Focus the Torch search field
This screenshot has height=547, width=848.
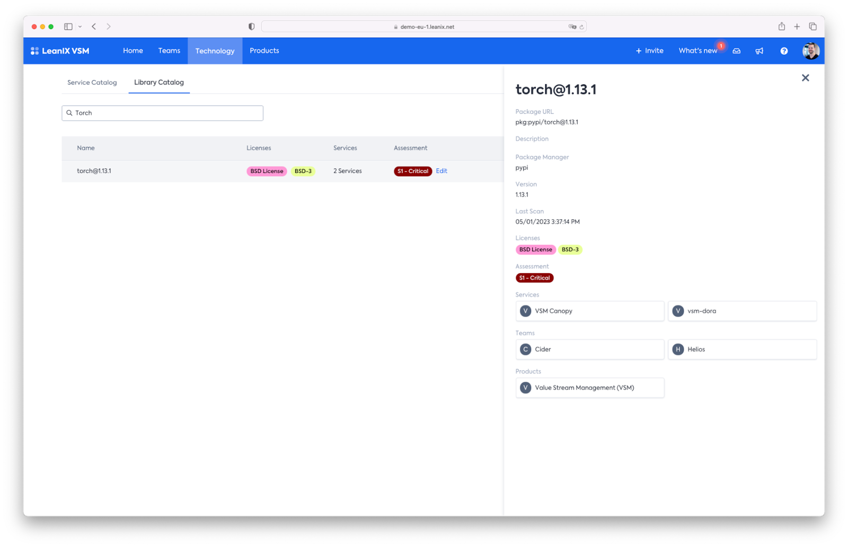tap(163, 113)
